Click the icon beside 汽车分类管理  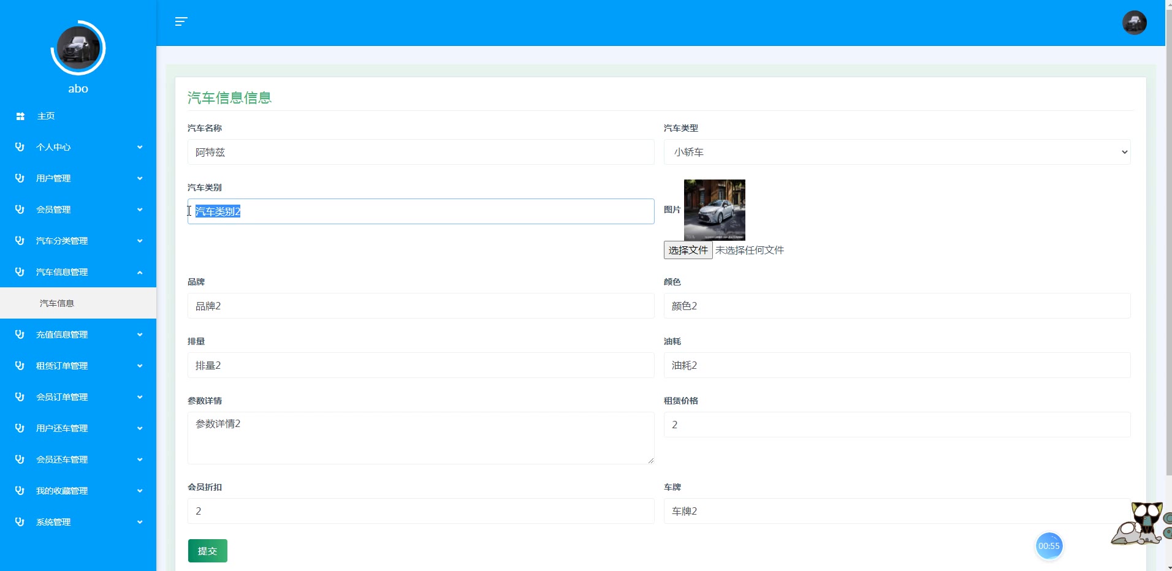tap(20, 241)
